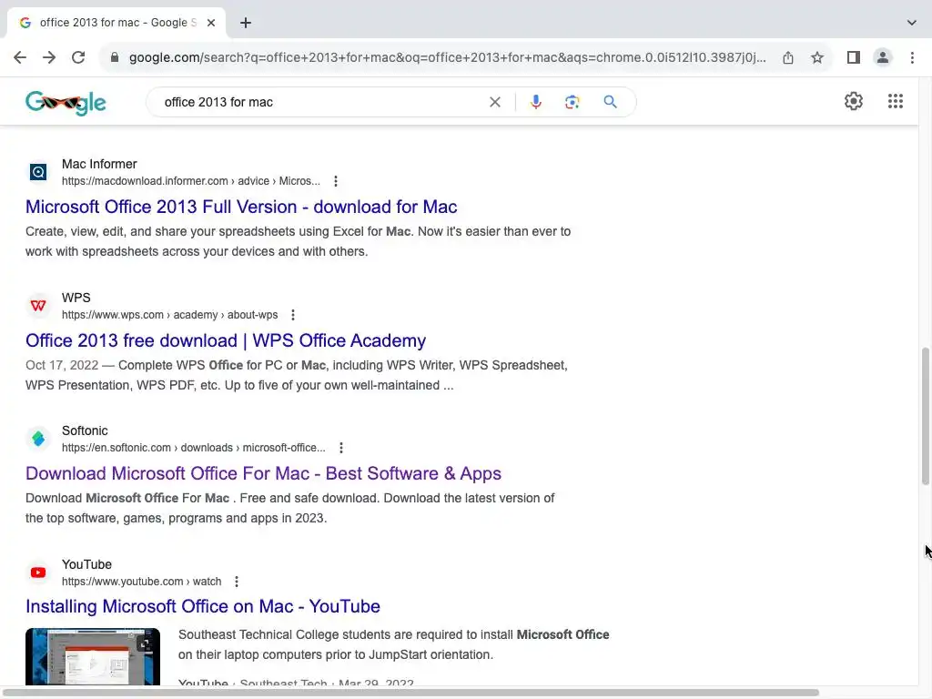Open the YouTube video thumbnail
This screenshot has width=932, height=699.
[93, 656]
